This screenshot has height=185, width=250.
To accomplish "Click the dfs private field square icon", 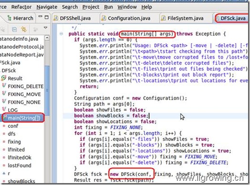I will coord(4,134).
